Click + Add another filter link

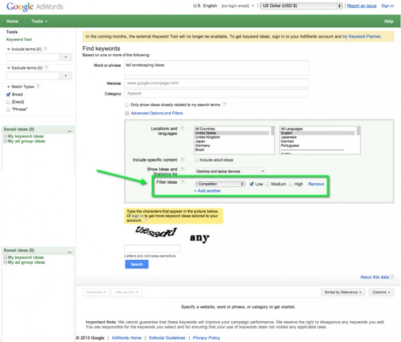pos(207,190)
